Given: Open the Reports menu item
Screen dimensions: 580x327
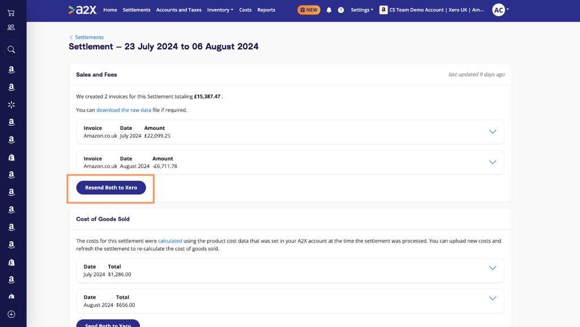Looking at the screenshot, I should coord(266,10).
